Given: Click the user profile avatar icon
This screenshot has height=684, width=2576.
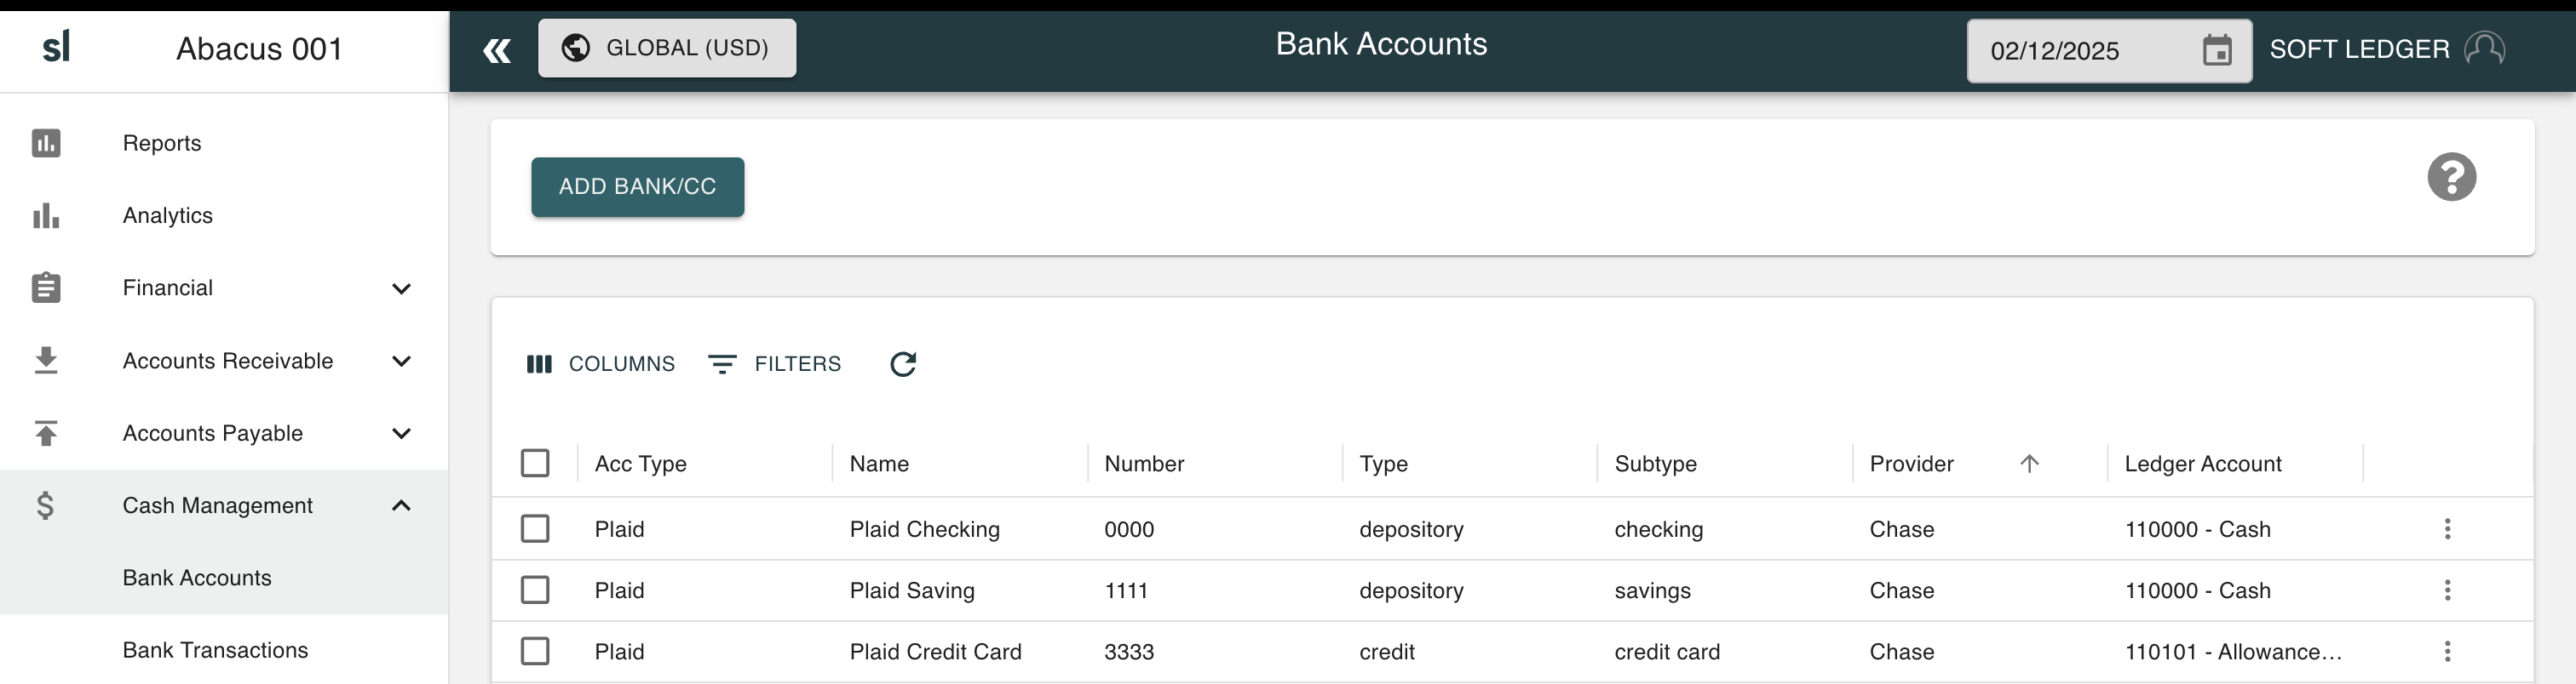Looking at the screenshot, I should coord(2484,48).
